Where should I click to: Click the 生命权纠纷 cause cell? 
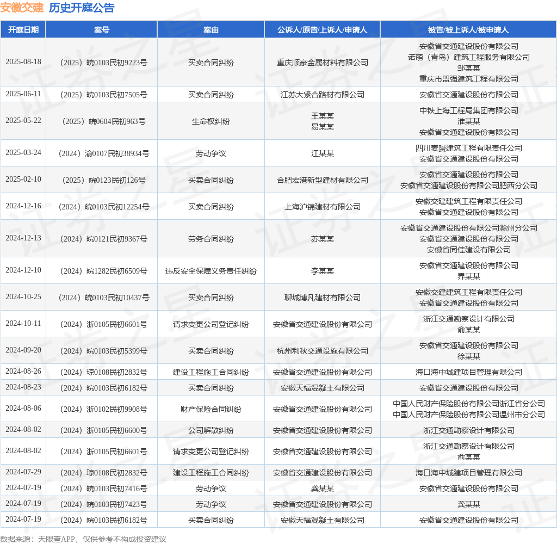tap(211, 121)
